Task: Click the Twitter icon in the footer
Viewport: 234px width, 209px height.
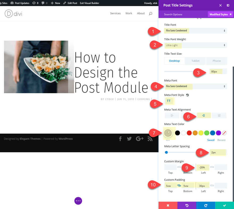Action: 129,138
